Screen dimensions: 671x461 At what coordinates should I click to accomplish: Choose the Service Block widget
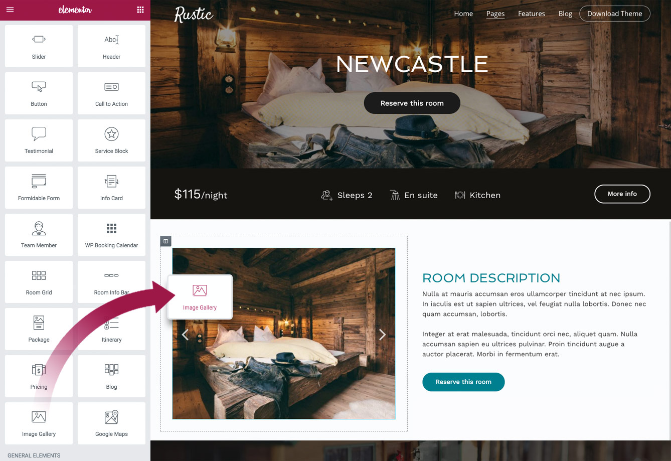[111, 140]
